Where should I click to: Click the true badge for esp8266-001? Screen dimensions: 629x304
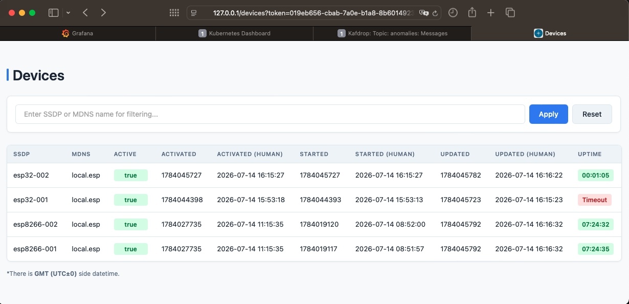130,249
